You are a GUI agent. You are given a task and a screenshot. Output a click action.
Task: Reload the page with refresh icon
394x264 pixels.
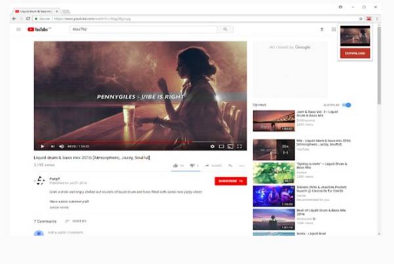[x=28, y=18]
